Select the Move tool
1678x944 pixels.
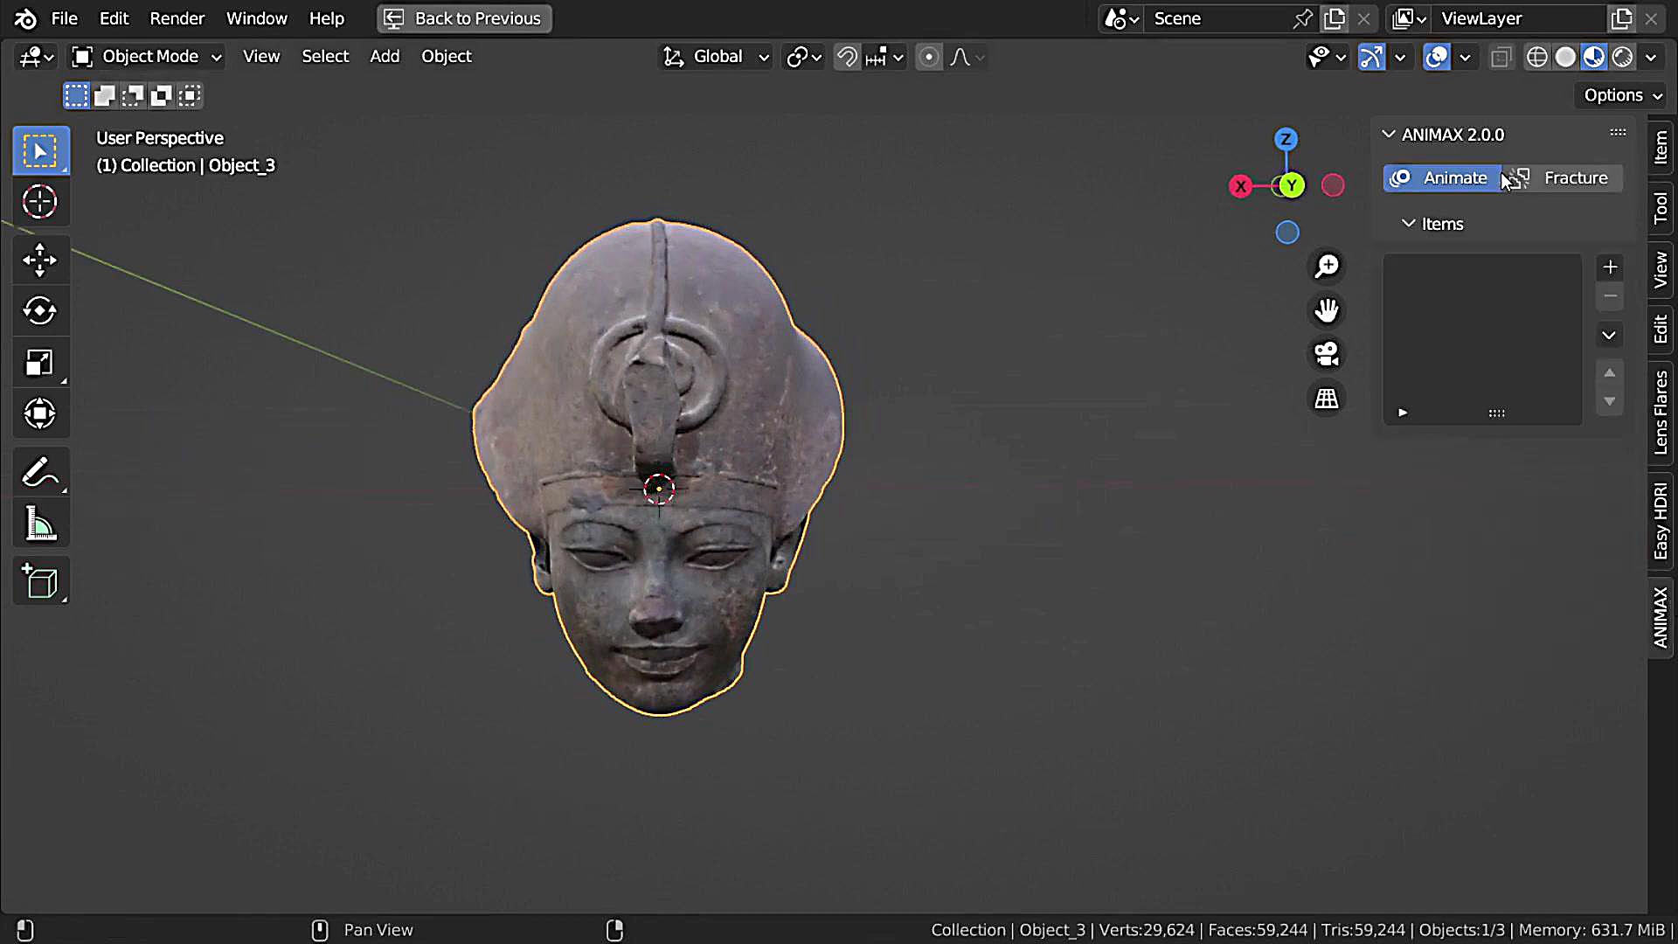[x=40, y=260]
